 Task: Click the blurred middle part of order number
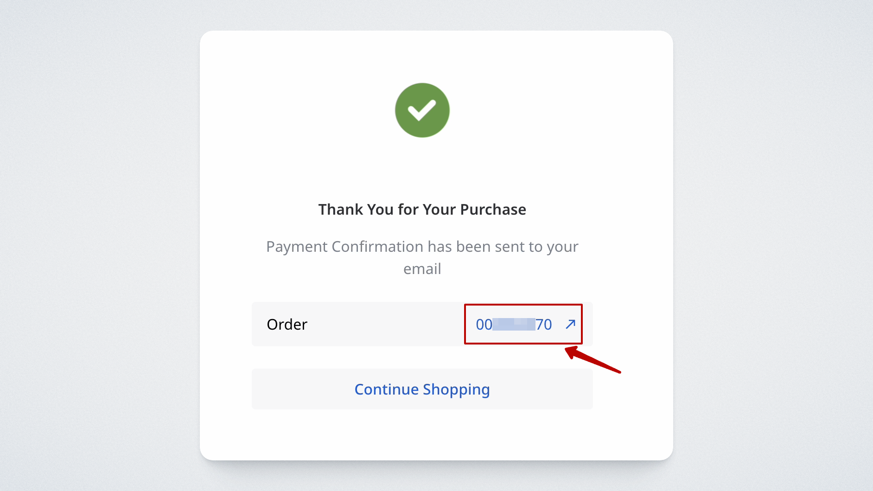pyautogui.click(x=514, y=324)
